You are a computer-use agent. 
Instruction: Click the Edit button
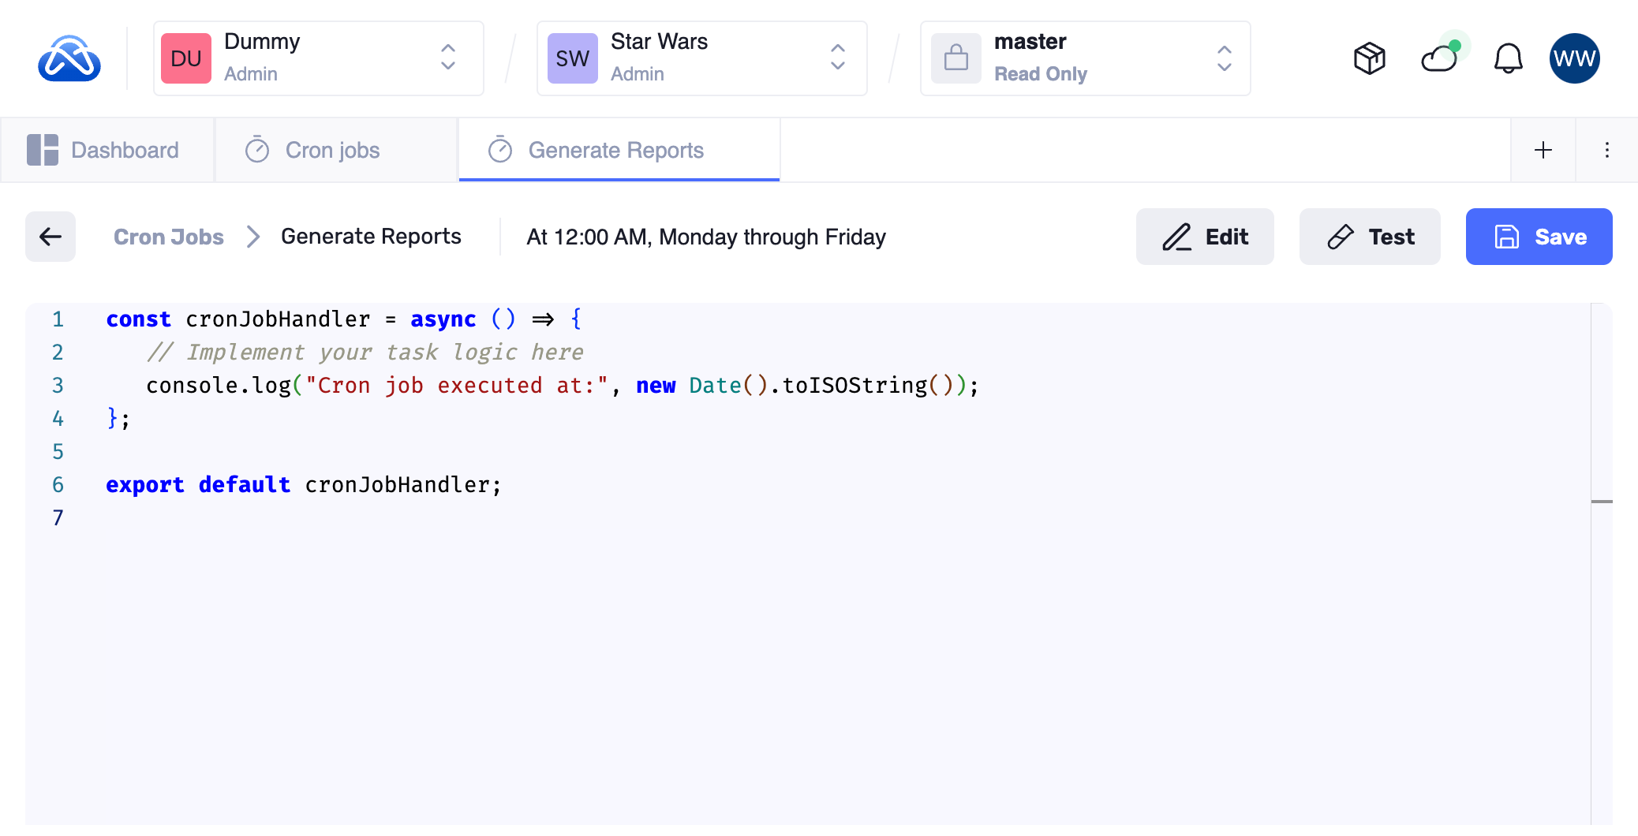[1205, 237]
